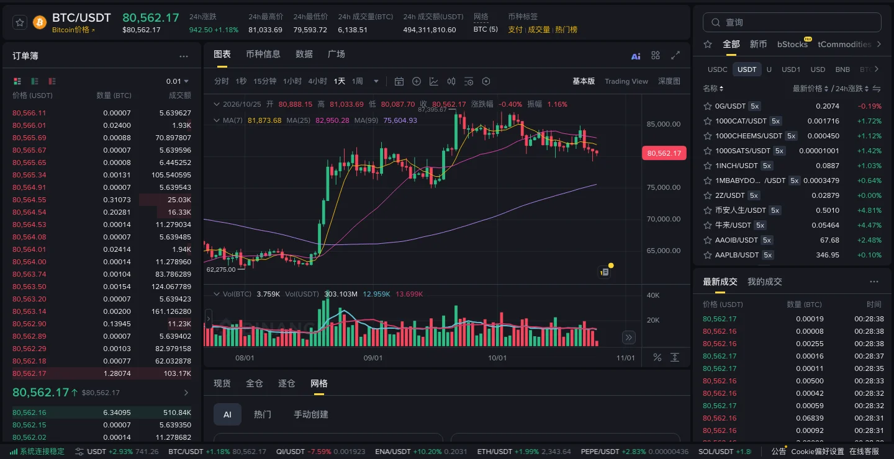Viewport: 894px width, 459px height.
Task: Jump to latest candle double-arrow button
Action: coord(629,337)
